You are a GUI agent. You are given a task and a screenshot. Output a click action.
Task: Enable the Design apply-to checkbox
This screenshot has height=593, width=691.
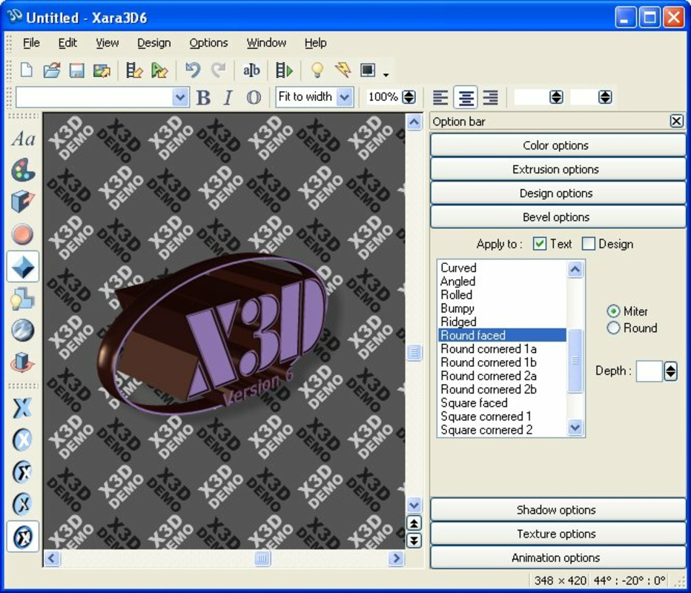coord(589,244)
